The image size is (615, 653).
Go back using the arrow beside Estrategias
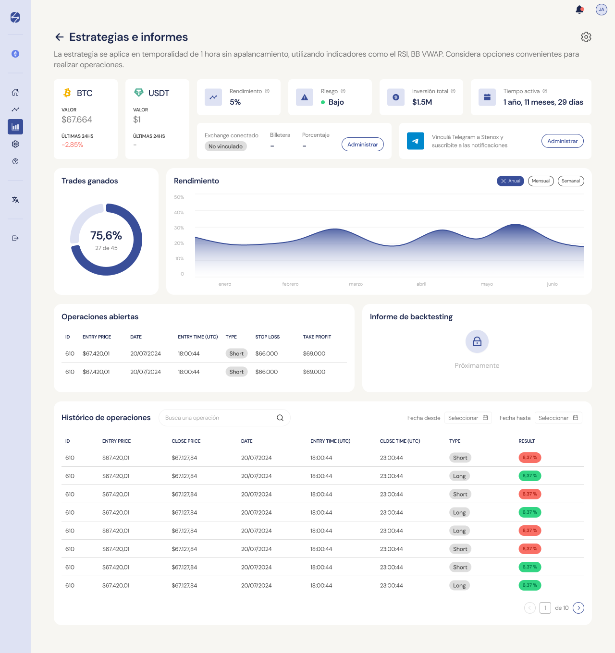(x=60, y=37)
